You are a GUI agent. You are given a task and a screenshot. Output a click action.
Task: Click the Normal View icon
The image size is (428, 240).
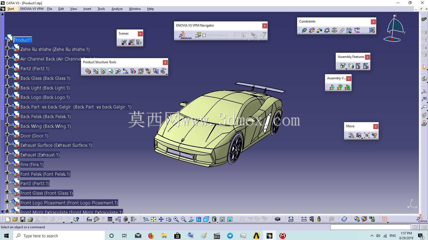tap(191, 219)
